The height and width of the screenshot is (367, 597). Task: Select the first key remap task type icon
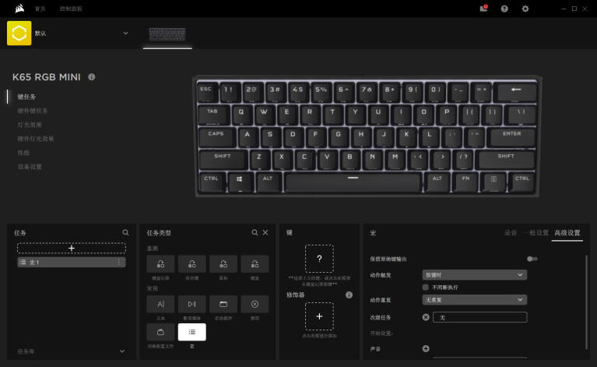[160, 263]
